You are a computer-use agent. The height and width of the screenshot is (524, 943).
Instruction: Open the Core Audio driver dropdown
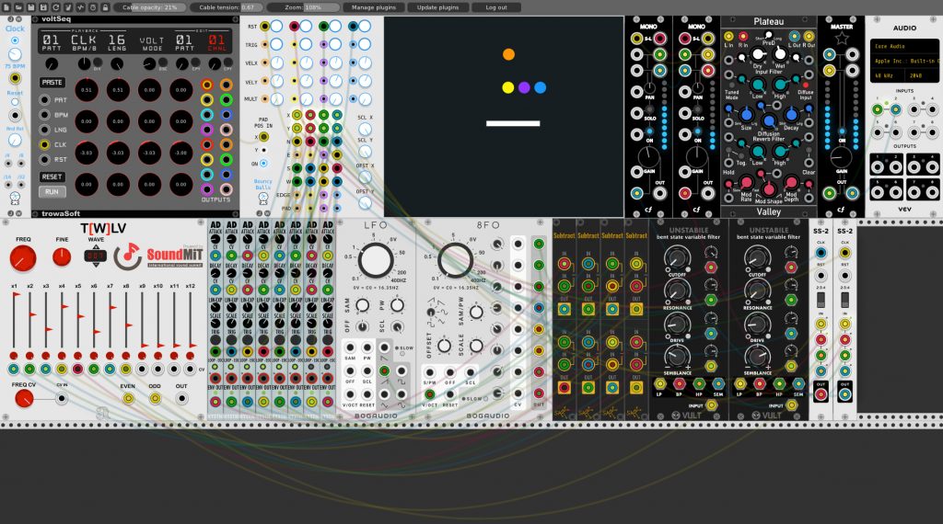[904, 46]
